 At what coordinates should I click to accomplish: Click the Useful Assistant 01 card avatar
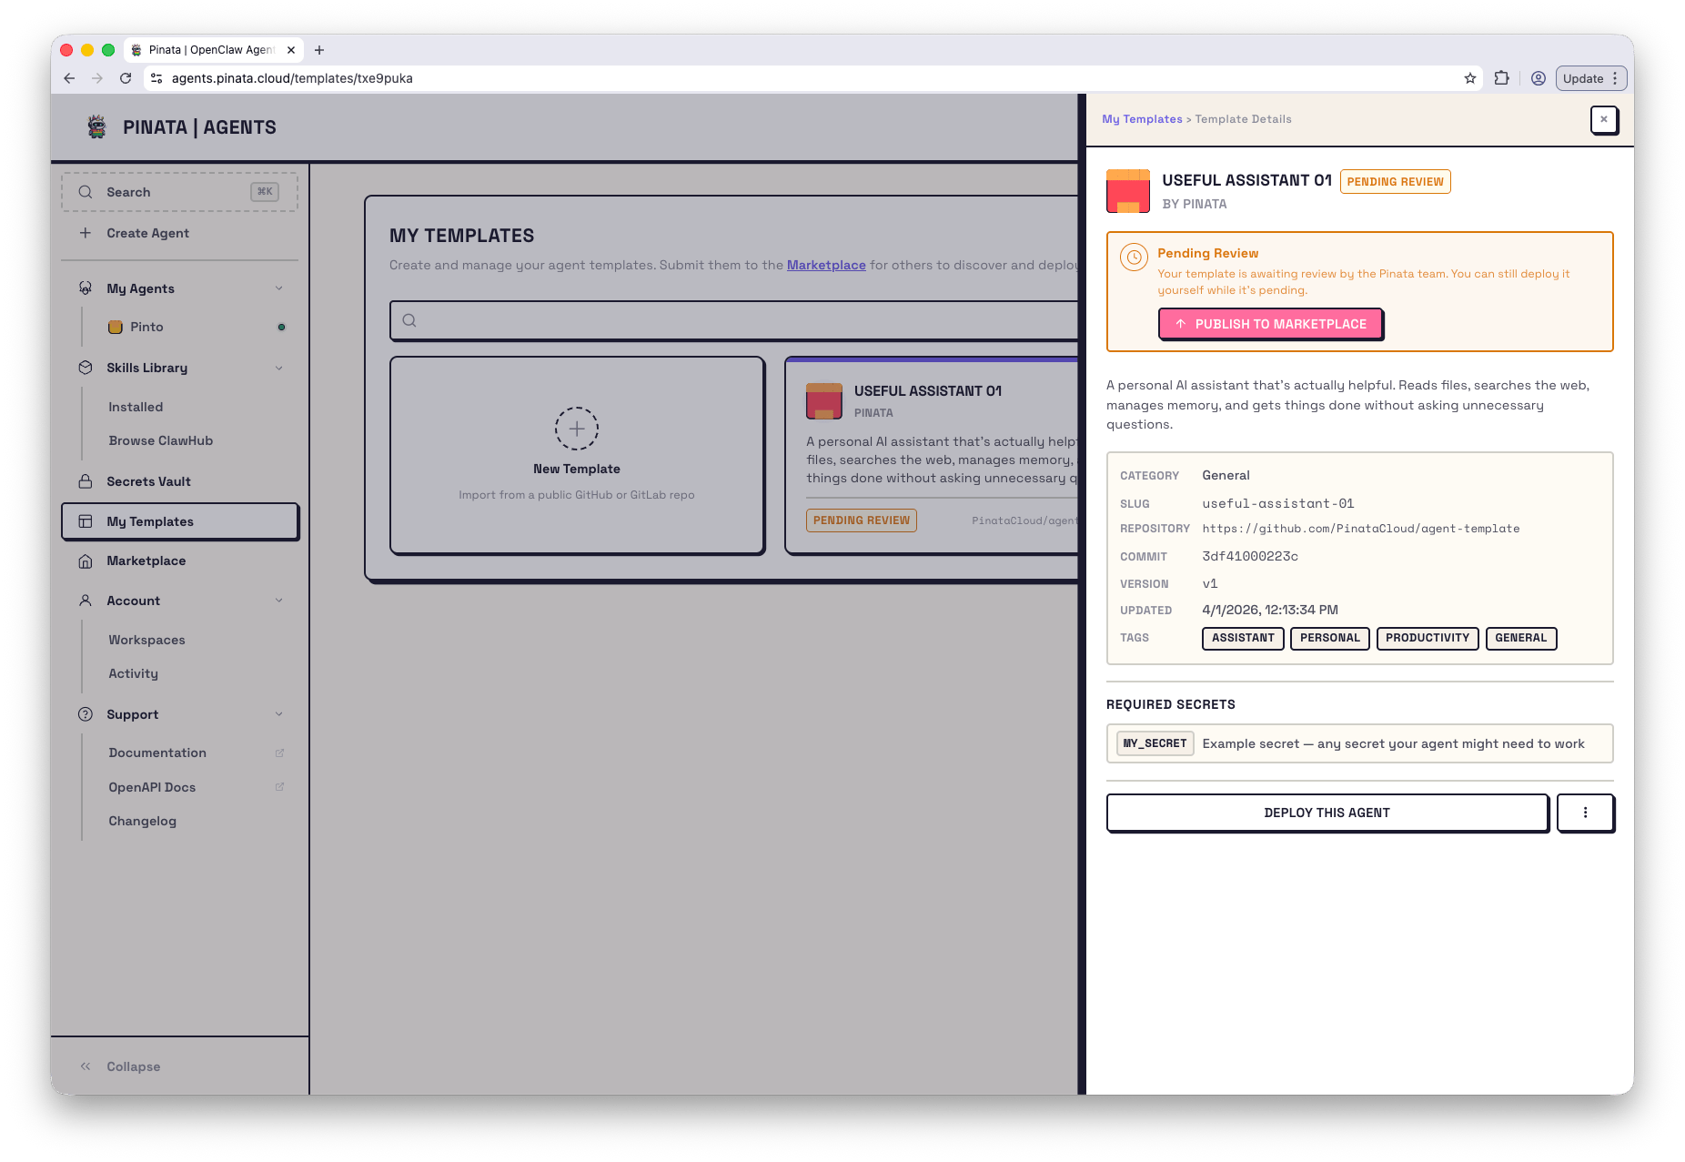tap(824, 401)
